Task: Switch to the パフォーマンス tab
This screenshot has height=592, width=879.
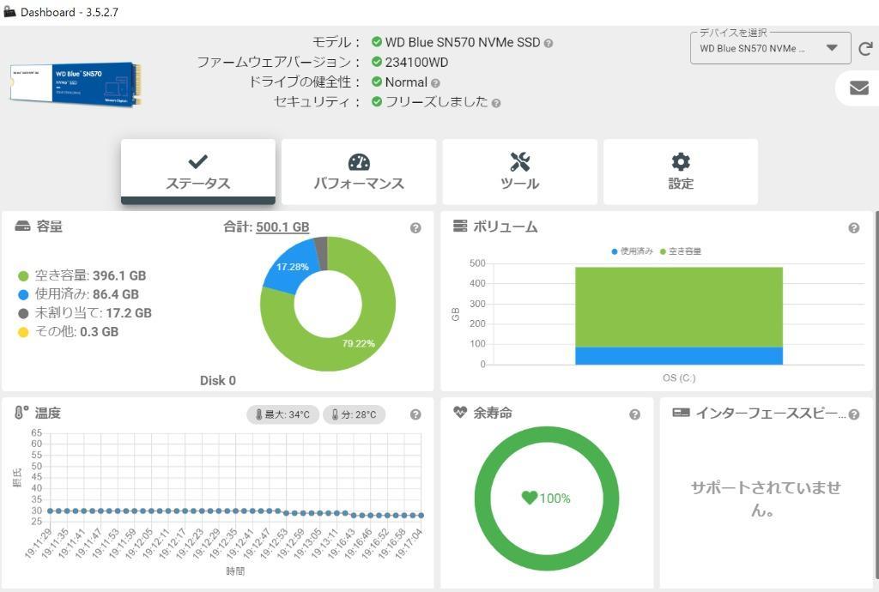Action: (359, 172)
